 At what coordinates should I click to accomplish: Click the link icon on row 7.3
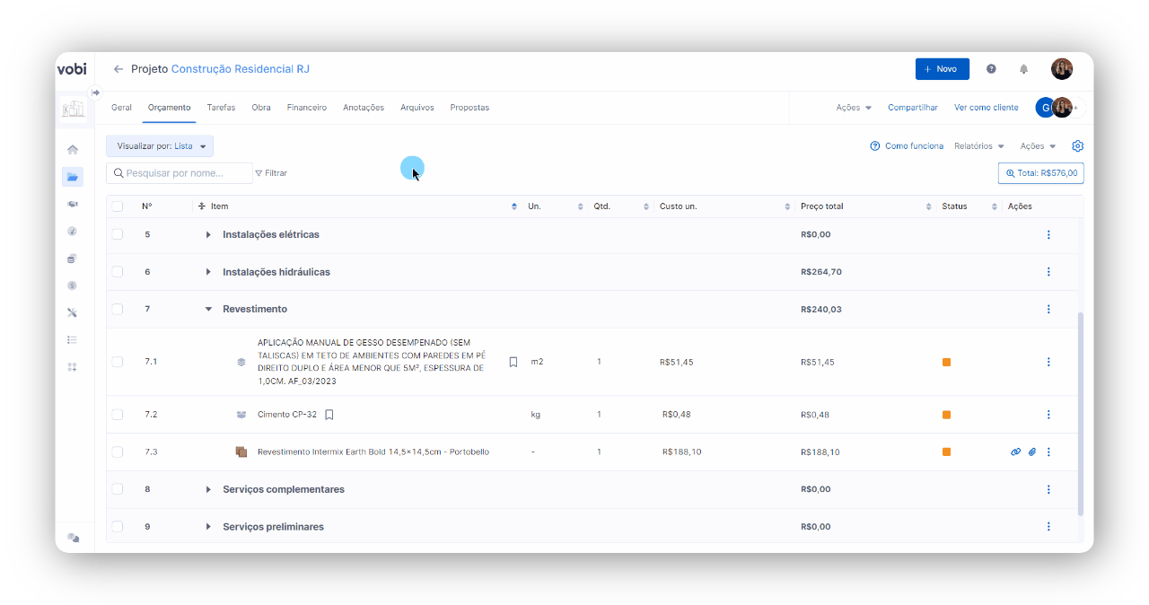tap(1016, 452)
